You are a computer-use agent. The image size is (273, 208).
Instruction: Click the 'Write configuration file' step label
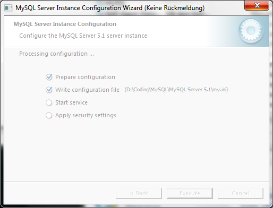(x=87, y=90)
